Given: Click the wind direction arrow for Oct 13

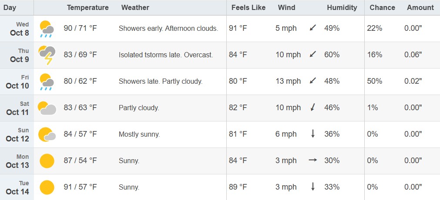Looking at the screenshot, I should point(312,161).
